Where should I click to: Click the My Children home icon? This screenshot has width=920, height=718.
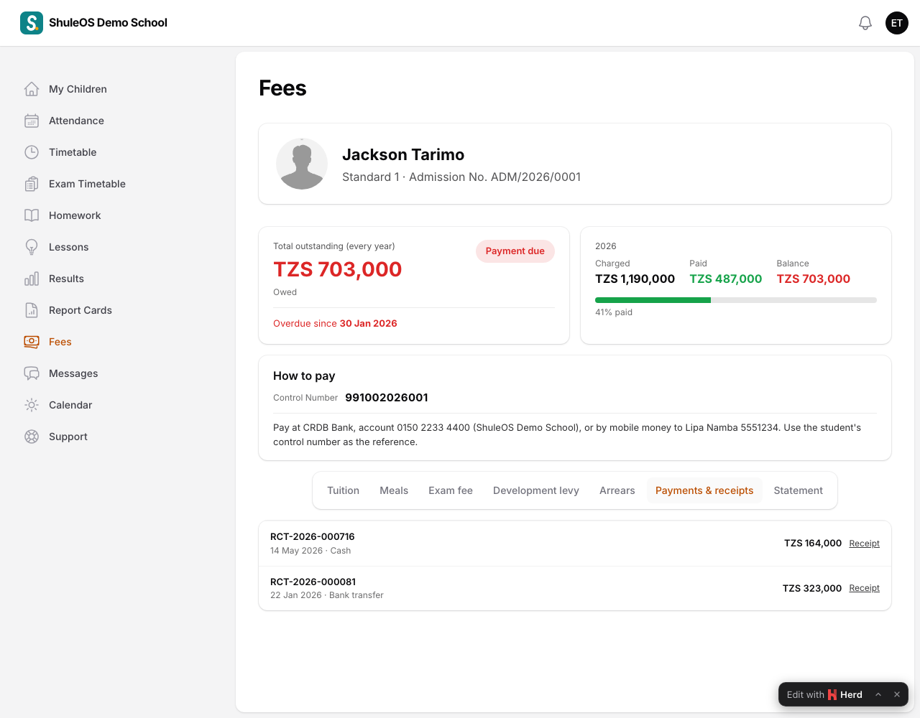click(32, 89)
